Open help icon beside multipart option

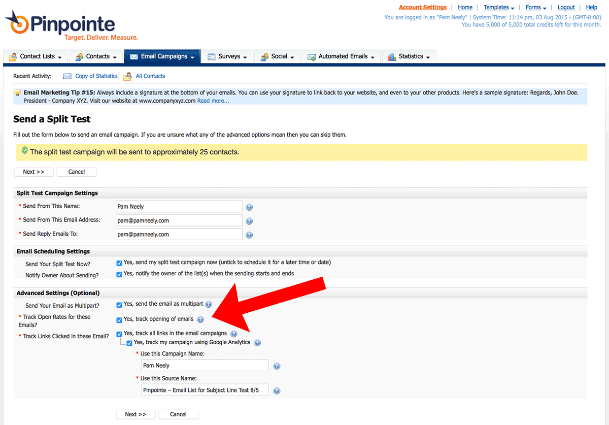pyautogui.click(x=209, y=305)
